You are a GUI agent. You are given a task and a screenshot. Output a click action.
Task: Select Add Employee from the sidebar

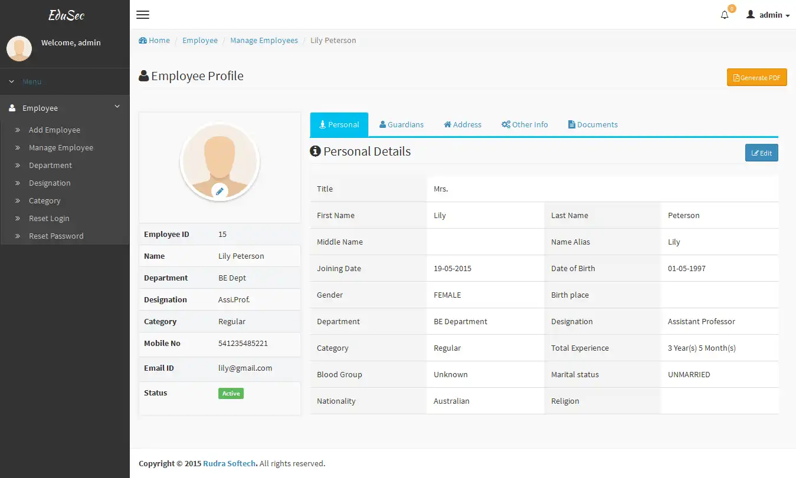point(55,130)
